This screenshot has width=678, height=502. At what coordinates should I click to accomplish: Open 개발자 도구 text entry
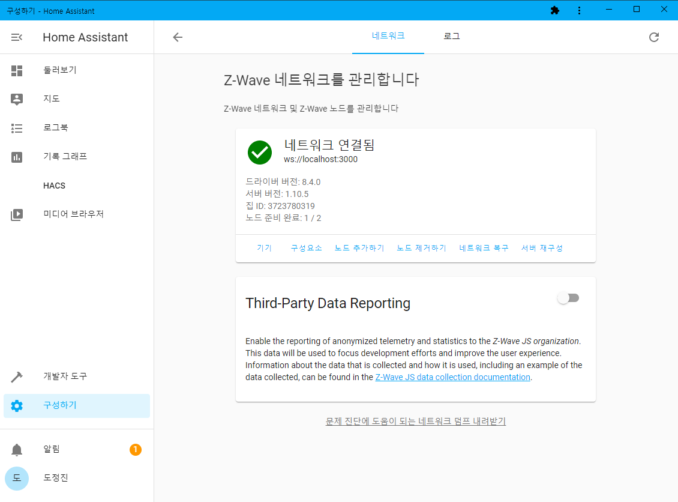[65, 376]
